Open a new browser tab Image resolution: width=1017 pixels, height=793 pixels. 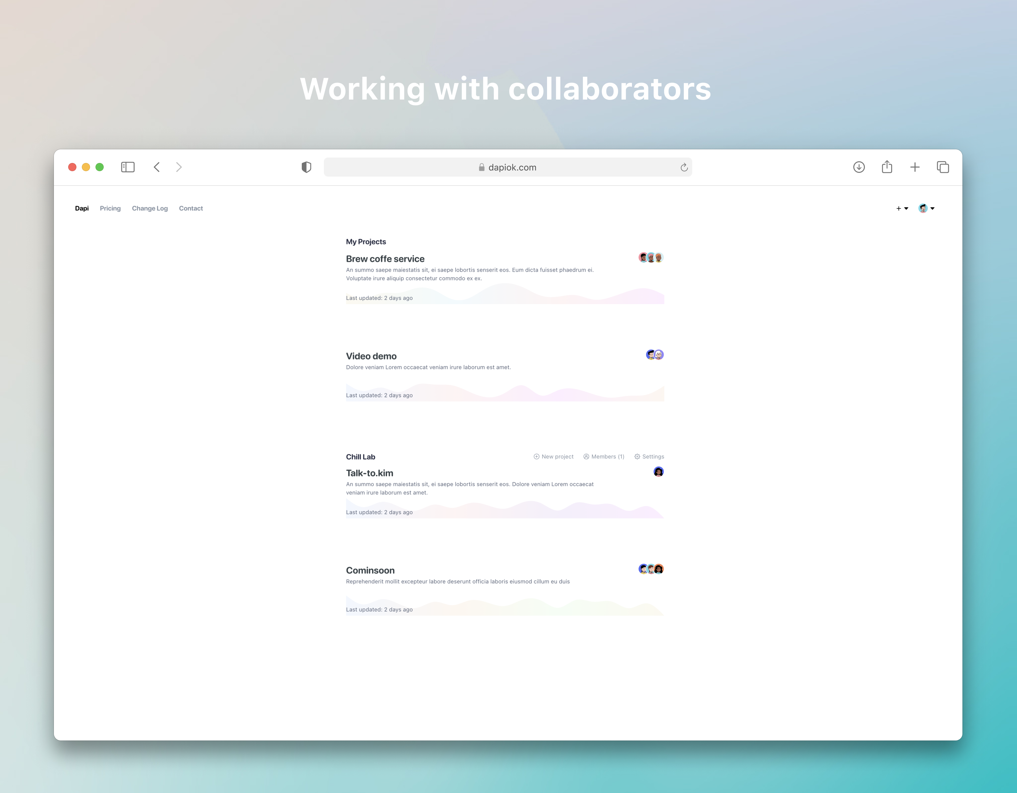[x=915, y=167]
